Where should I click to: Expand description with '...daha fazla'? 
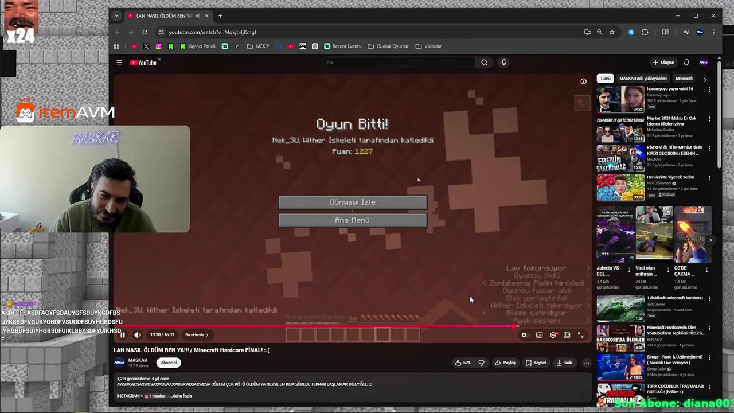pyautogui.click(x=181, y=396)
